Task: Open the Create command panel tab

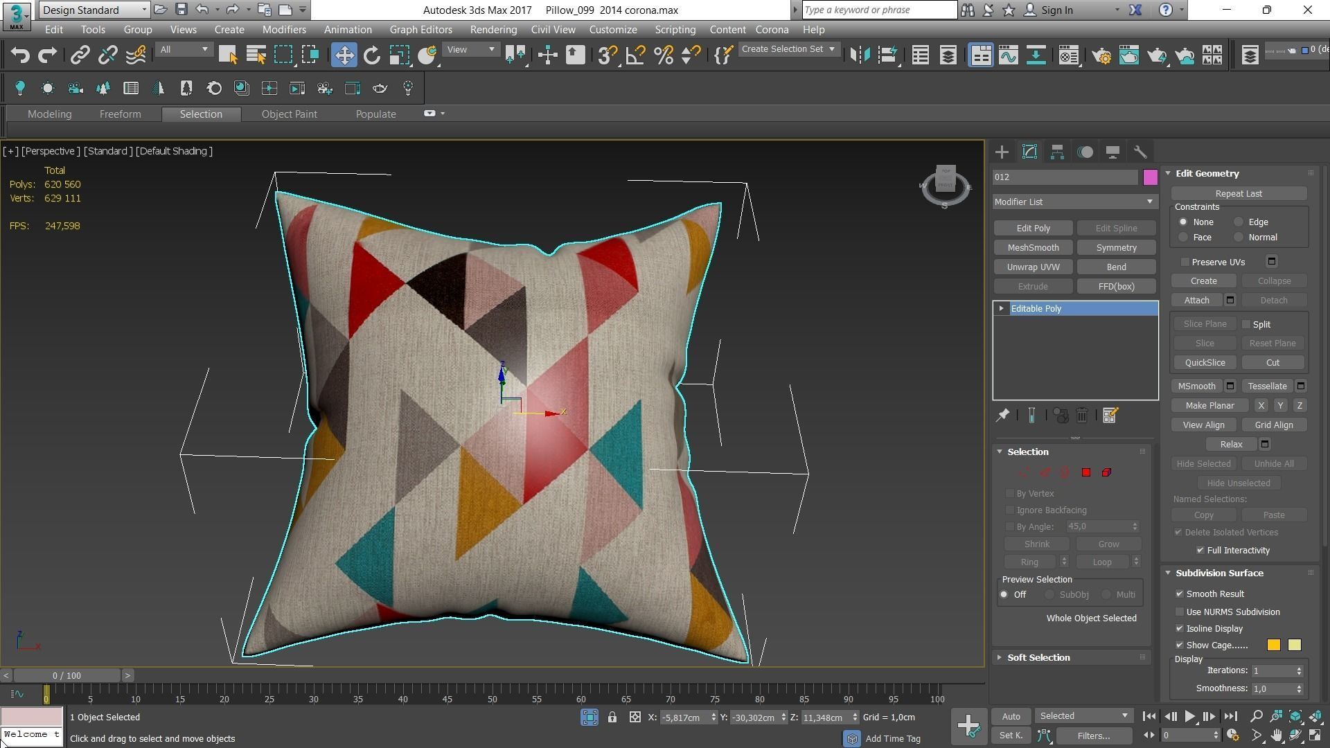Action: coord(1002,152)
